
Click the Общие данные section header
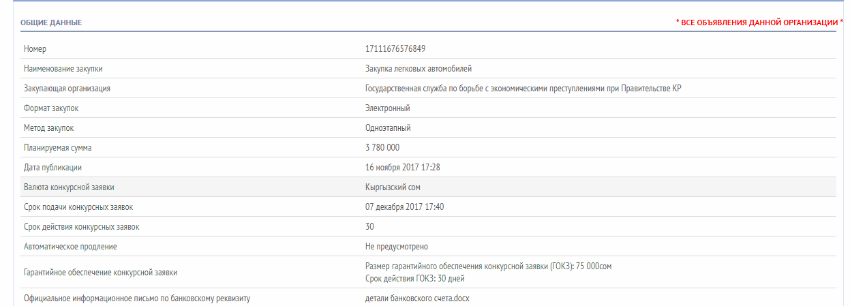[51, 22]
